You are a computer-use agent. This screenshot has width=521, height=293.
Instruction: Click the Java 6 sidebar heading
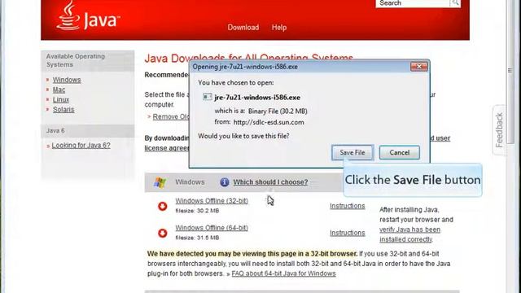(55, 130)
